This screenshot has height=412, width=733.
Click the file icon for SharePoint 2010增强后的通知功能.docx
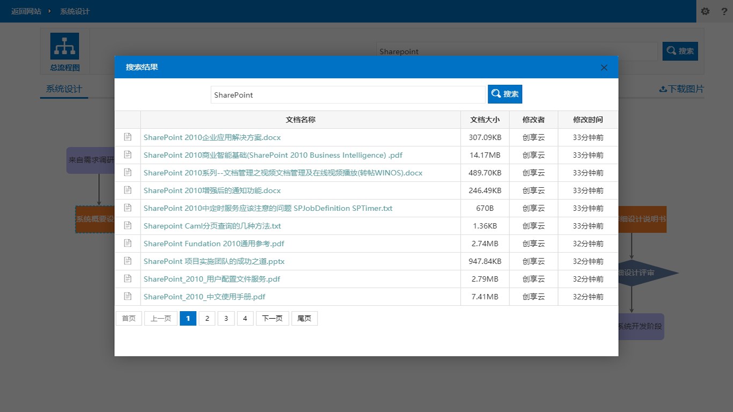pos(128,190)
